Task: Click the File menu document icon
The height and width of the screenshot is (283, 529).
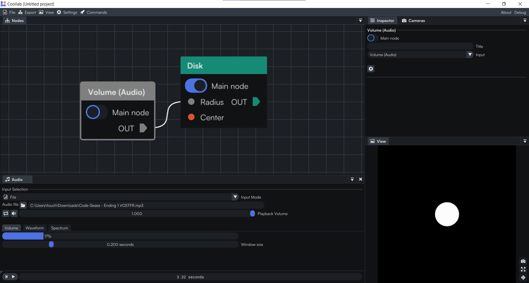Action: coord(5,12)
